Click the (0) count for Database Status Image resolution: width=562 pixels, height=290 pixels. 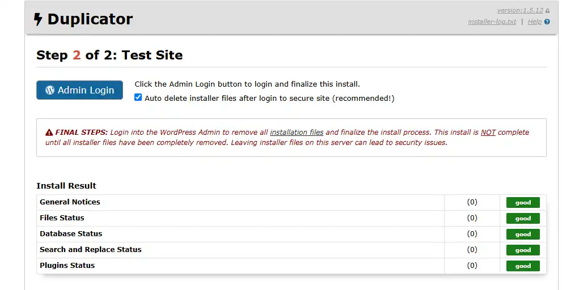tap(472, 233)
